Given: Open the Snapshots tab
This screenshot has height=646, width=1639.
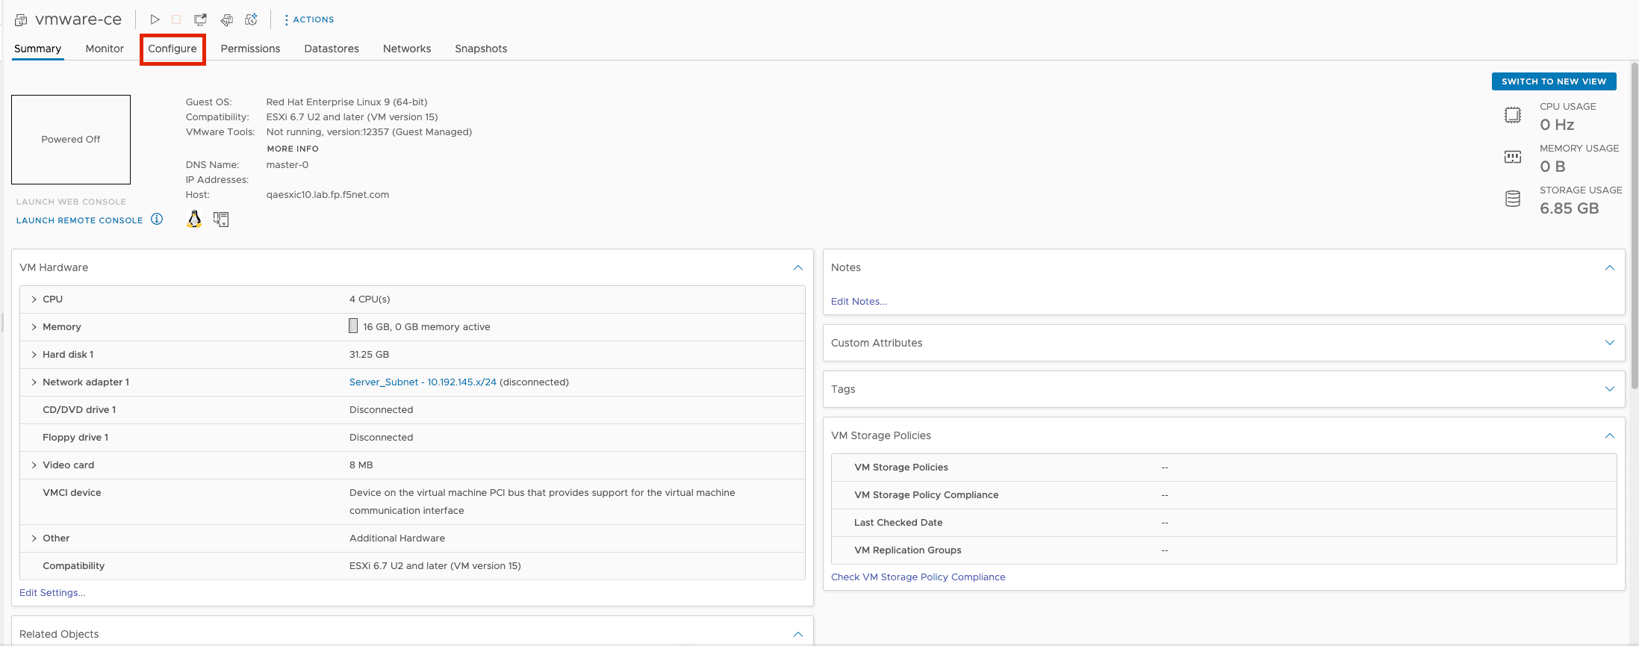Looking at the screenshot, I should (481, 49).
